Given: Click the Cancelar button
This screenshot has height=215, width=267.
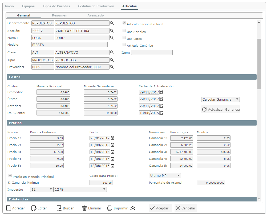Looking at the screenshot, I should pyautogui.click(x=186, y=208).
